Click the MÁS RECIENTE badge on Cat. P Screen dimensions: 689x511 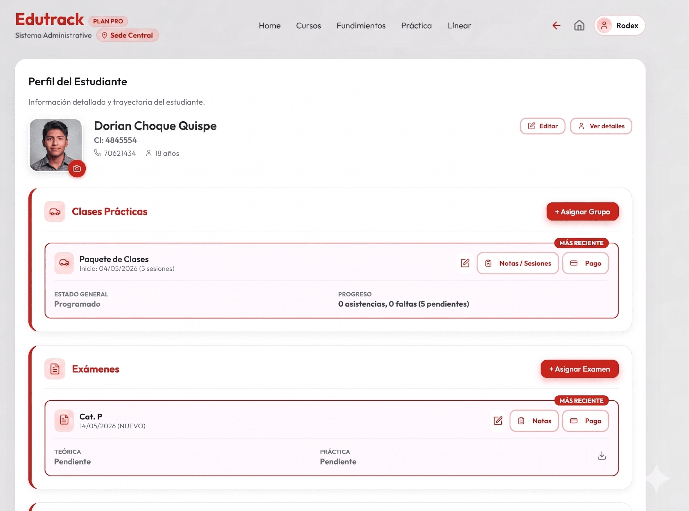click(x=581, y=401)
